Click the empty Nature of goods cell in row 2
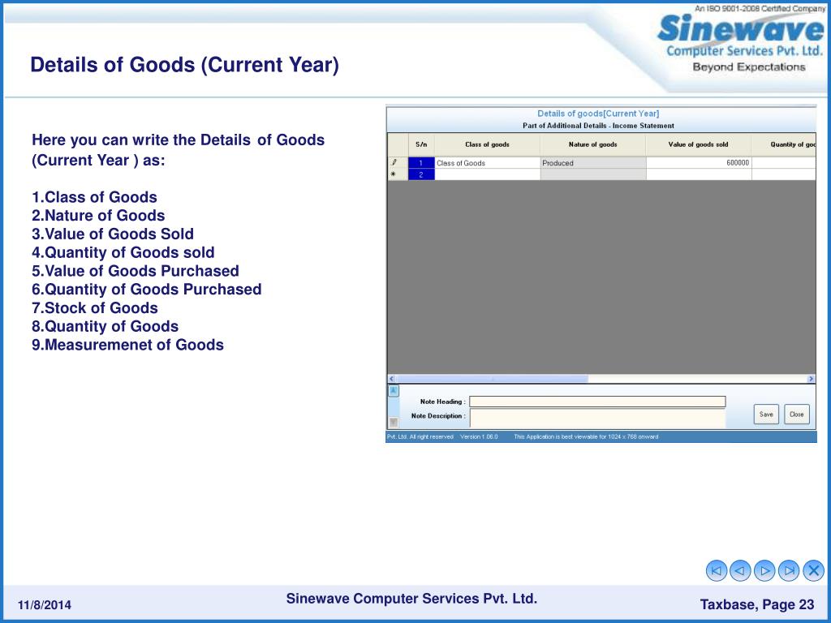831x623 pixels. pos(592,174)
